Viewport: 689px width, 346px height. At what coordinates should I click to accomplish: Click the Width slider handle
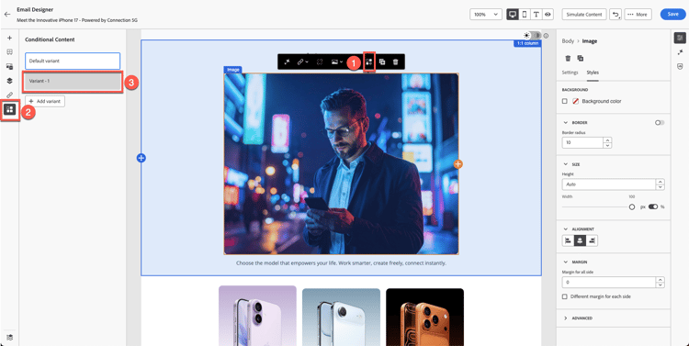click(632, 206)
